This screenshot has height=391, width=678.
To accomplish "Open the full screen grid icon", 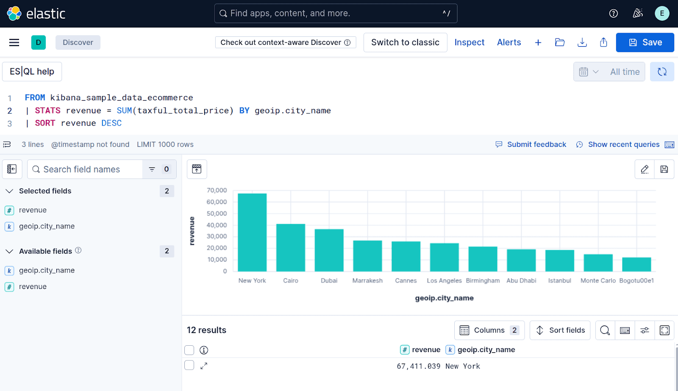I will (664, 330).
